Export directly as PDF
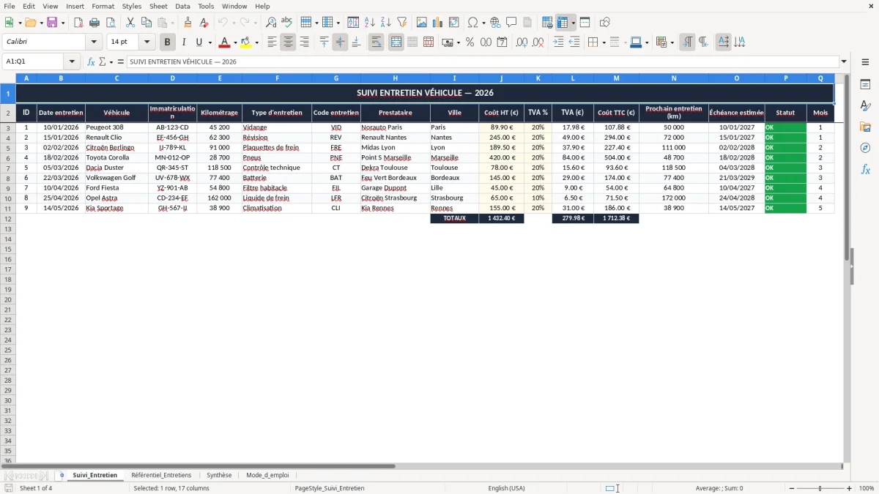This screenshot has width=879, height=494. (x=78, y=23)
